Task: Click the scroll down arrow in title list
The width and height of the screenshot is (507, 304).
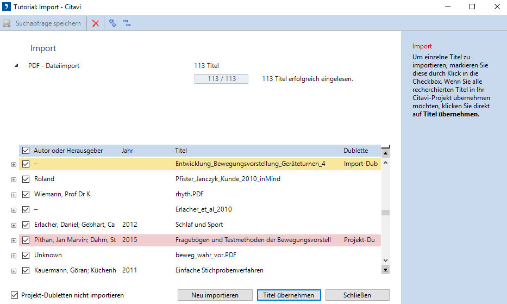Action: (x=385, y=260)
